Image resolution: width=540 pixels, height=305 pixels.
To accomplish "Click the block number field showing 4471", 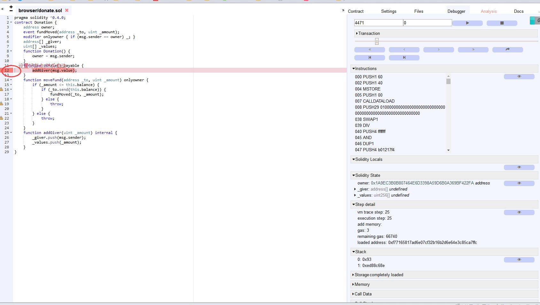I will click(379, 23).
